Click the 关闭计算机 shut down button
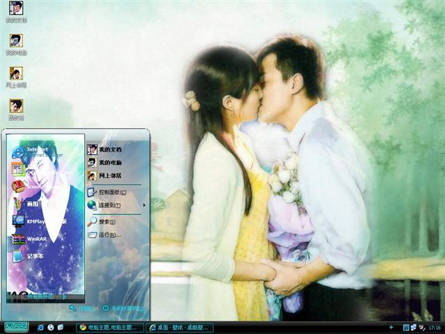445x334 pixels. tap(123, 308)
